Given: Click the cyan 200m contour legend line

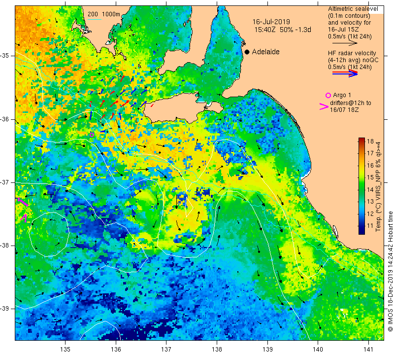Looking at the screenshot, I should tap(95, 19).
